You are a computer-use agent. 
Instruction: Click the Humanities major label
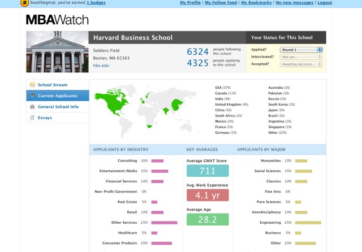pyautogui.click(x=270, y=160)
